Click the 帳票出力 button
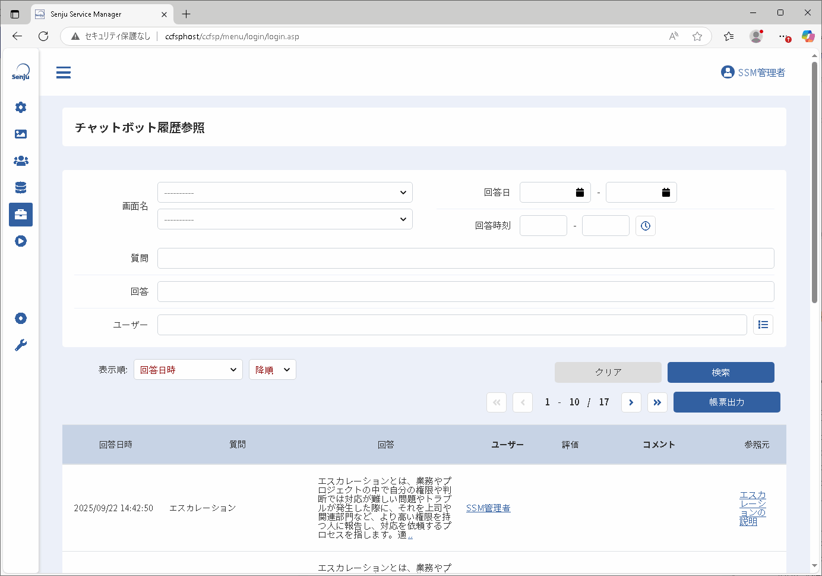The image size is (822, 576). tap(727, 402)
